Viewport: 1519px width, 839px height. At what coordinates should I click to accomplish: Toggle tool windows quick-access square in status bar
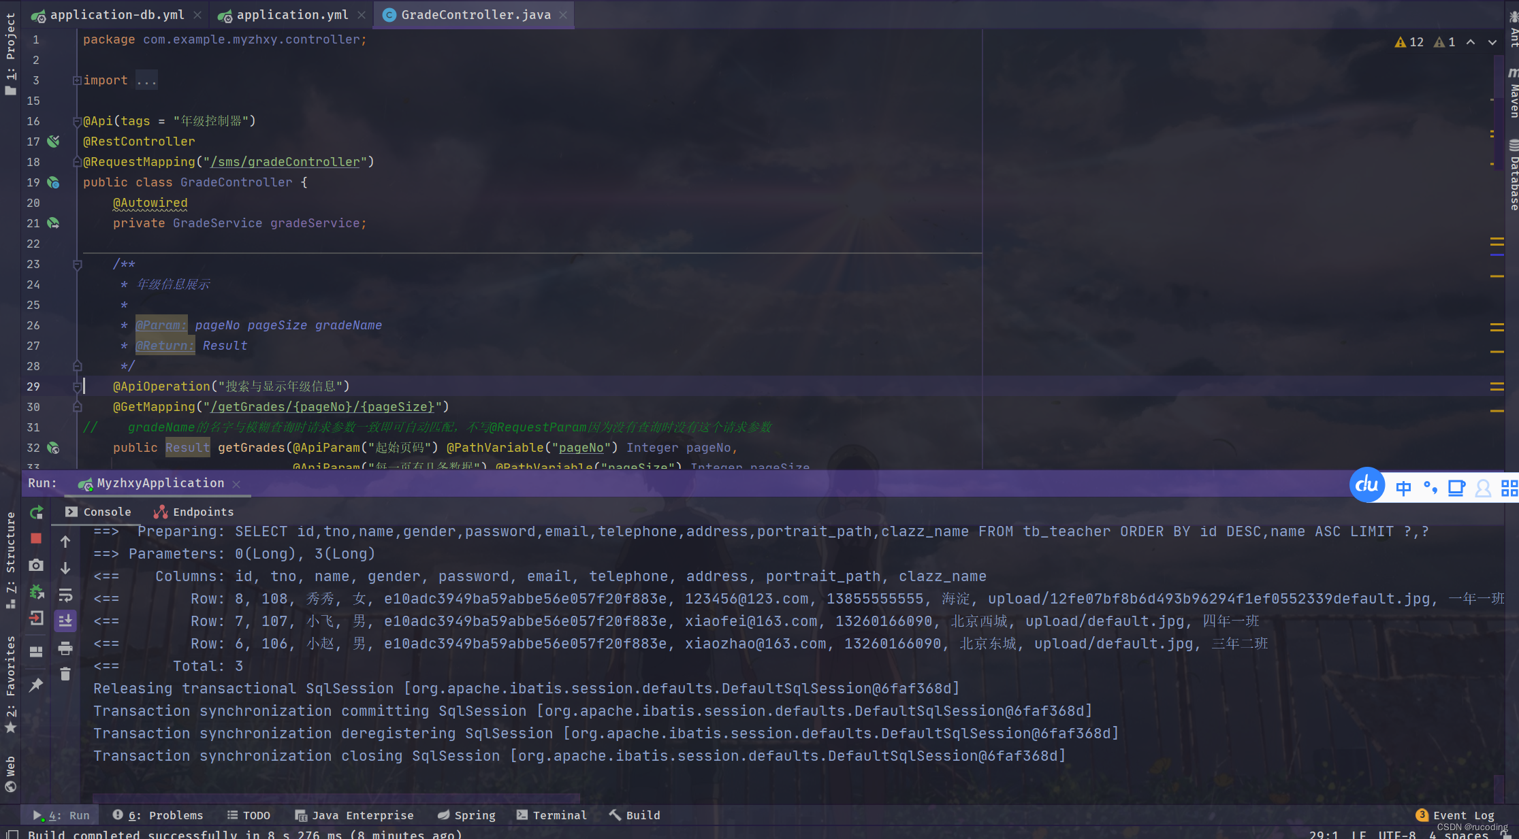(x=12, y=834)
